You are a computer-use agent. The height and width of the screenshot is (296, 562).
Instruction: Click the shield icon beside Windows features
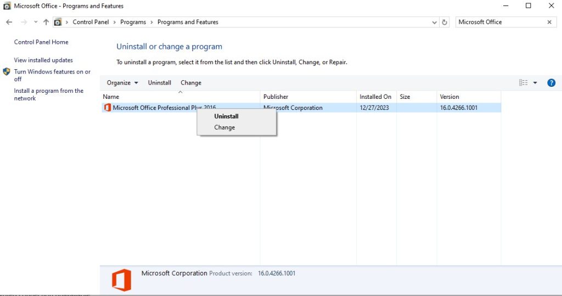tap(7, 71)
